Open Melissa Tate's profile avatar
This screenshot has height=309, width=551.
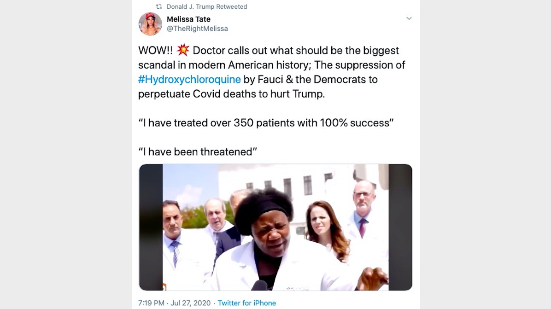(x=150, y=24)
